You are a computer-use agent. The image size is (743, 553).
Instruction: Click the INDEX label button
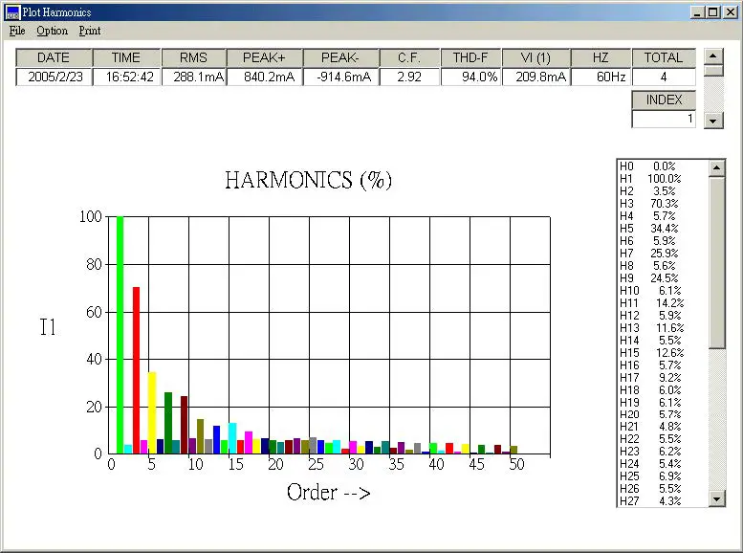pos(664,100)
